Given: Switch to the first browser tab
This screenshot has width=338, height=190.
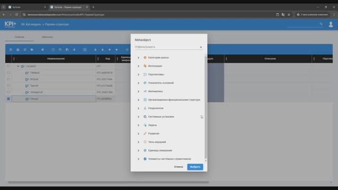Looking at the screenshot, I should [x=27, y=7].
